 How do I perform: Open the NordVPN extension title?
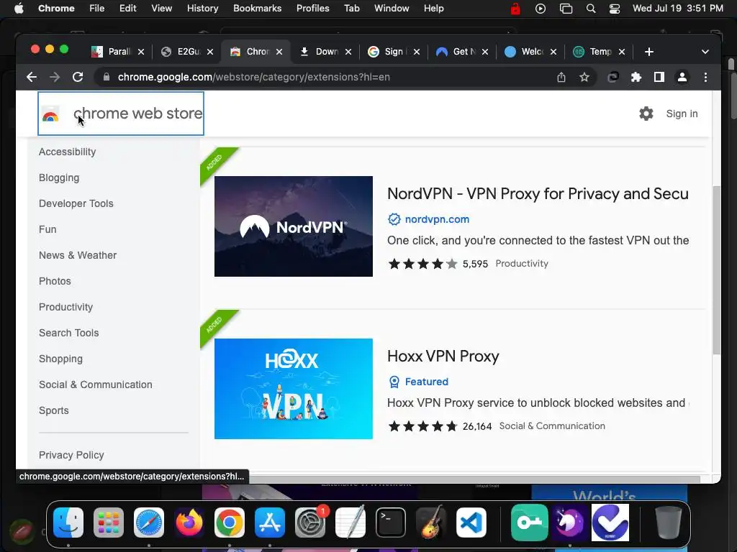pos(538,193)
